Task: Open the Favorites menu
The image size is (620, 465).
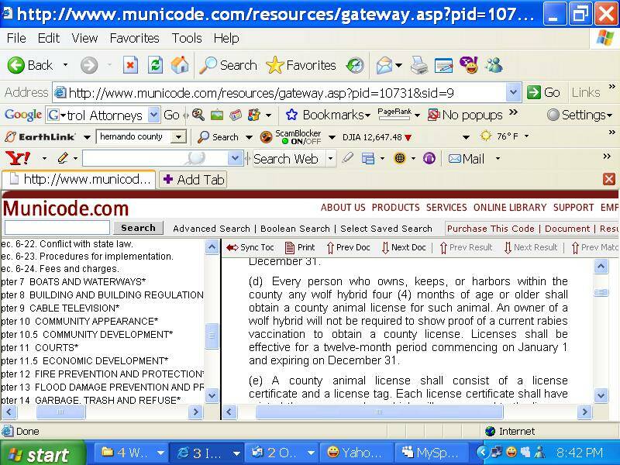Action: (x=134, y=38)
